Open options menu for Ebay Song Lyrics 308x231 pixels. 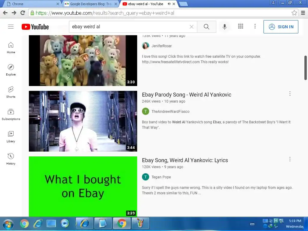tap(290, 159)
